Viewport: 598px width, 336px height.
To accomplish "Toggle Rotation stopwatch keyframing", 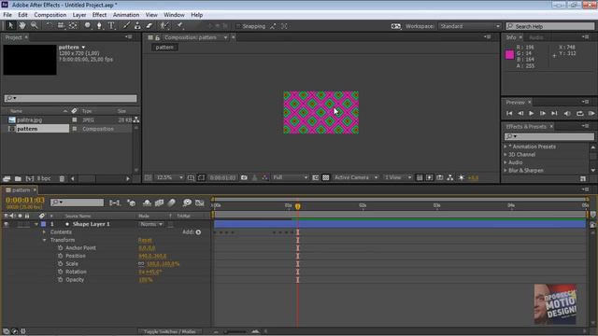I will point(60,272).
